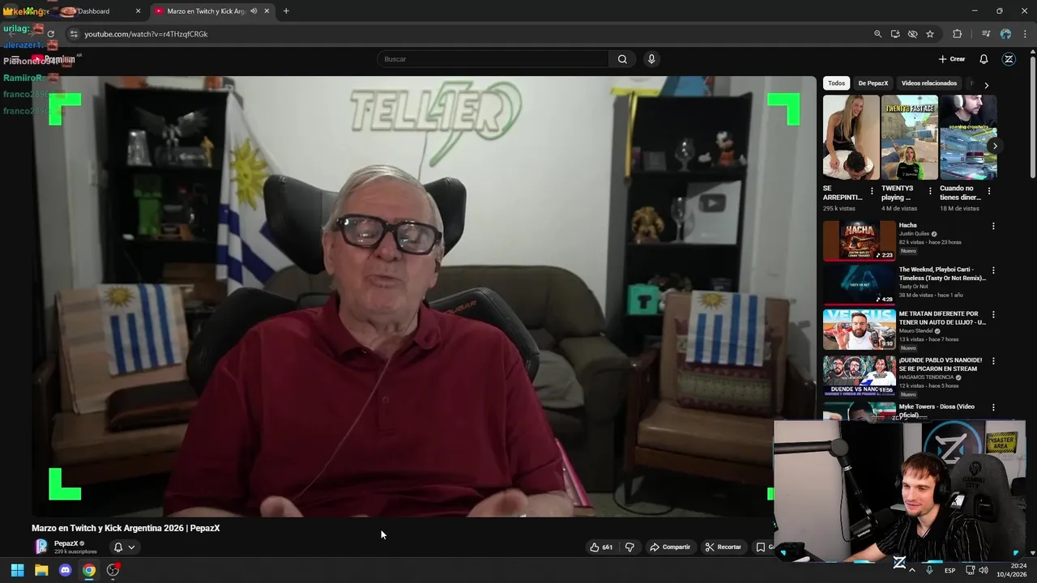The width and height of the screenshot is (1037, 583).
Task: Open the 'Cuando no tienes diner...' short
Action: pos(968,138)
